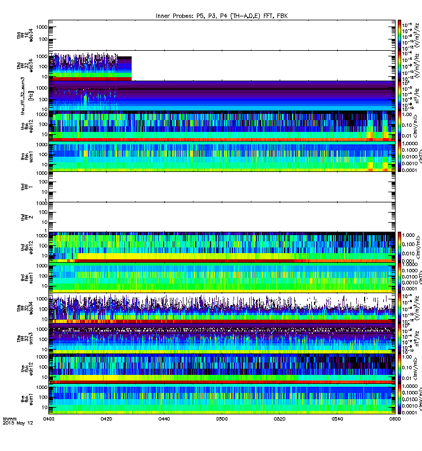Select the 'the fff 32 scm3' panel label
422x451 pixels.
(25, 339)
